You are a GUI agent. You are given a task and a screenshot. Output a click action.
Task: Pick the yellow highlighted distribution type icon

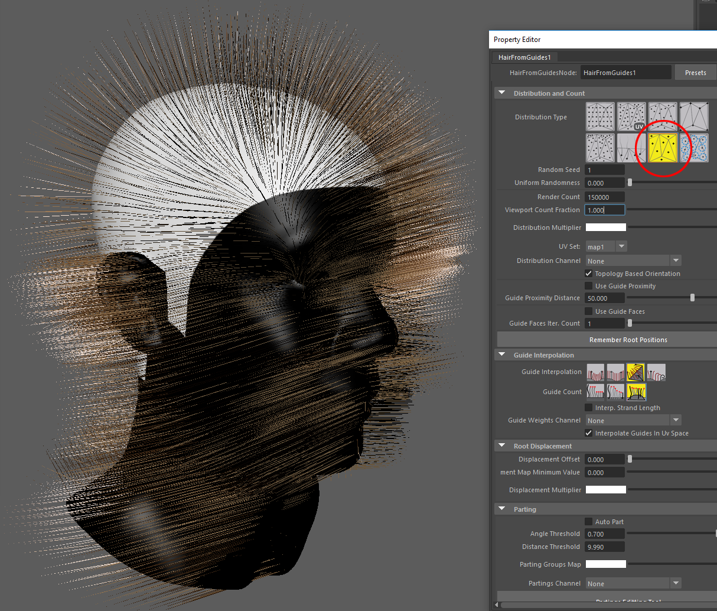click(662, 148)
